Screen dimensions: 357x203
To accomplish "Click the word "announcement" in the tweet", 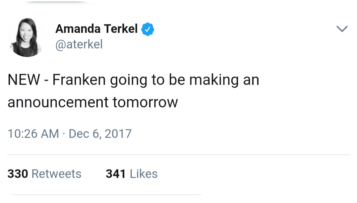I will 58,103.
